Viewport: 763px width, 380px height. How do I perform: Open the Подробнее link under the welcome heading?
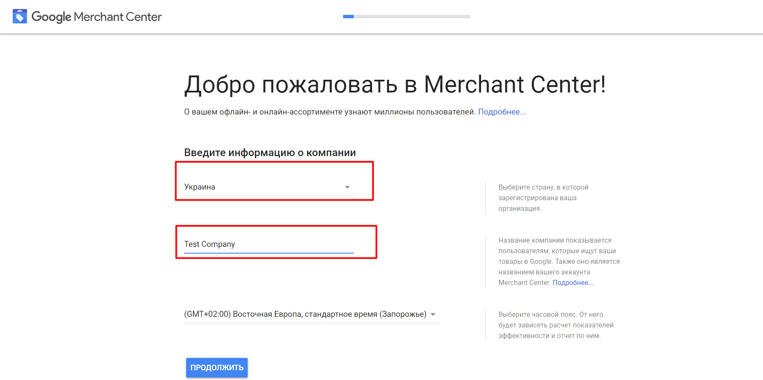pyautogui.click(x=502, y=112)
